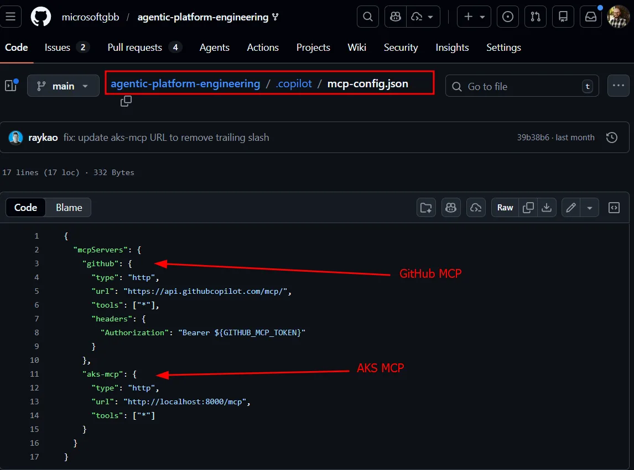This screenshot has height=470, width=634.
Task: Open the hamburger navigation menu
Action: [x=11, y=17]
